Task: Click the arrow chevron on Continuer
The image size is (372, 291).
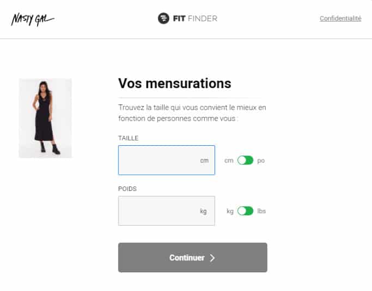Action: coord(212,258)
